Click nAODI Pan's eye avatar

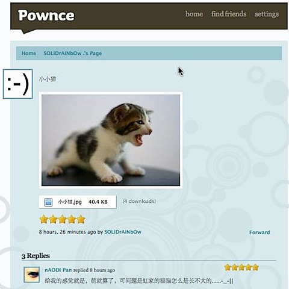click(31, 275)
